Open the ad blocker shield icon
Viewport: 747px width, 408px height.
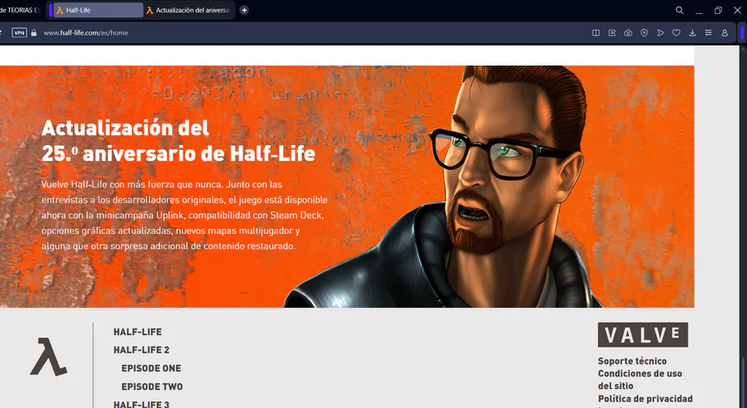point(644,33)
